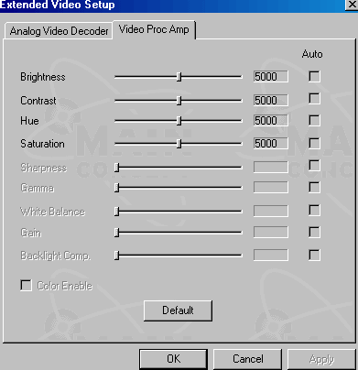The width and height of the screenshot is (358, 370).
Task: Click the Saturation value field
Action: (x=271, y=143)
